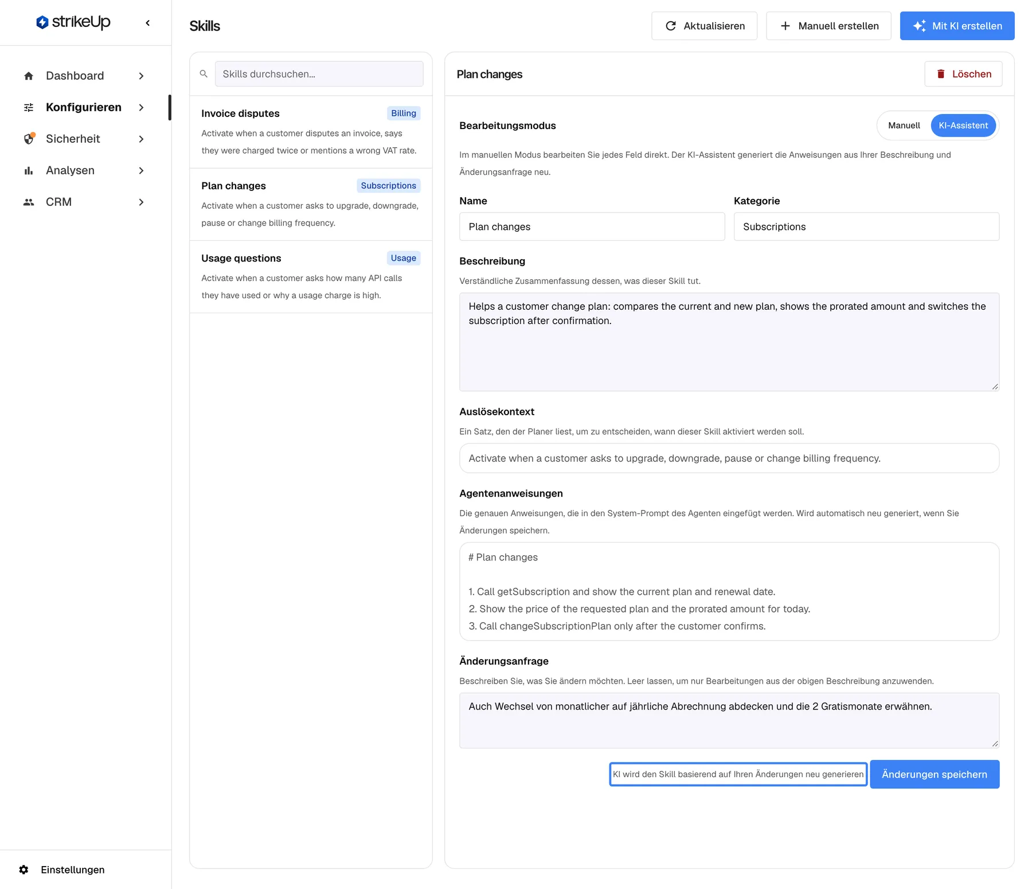Click the Konfigurieren sliders icon

pyautogui.click(x=29, y=107)
